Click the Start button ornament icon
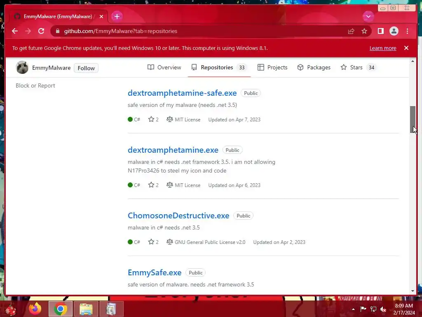Image resolution: width=422 pixels, height=317 pixels. point(10,310)
